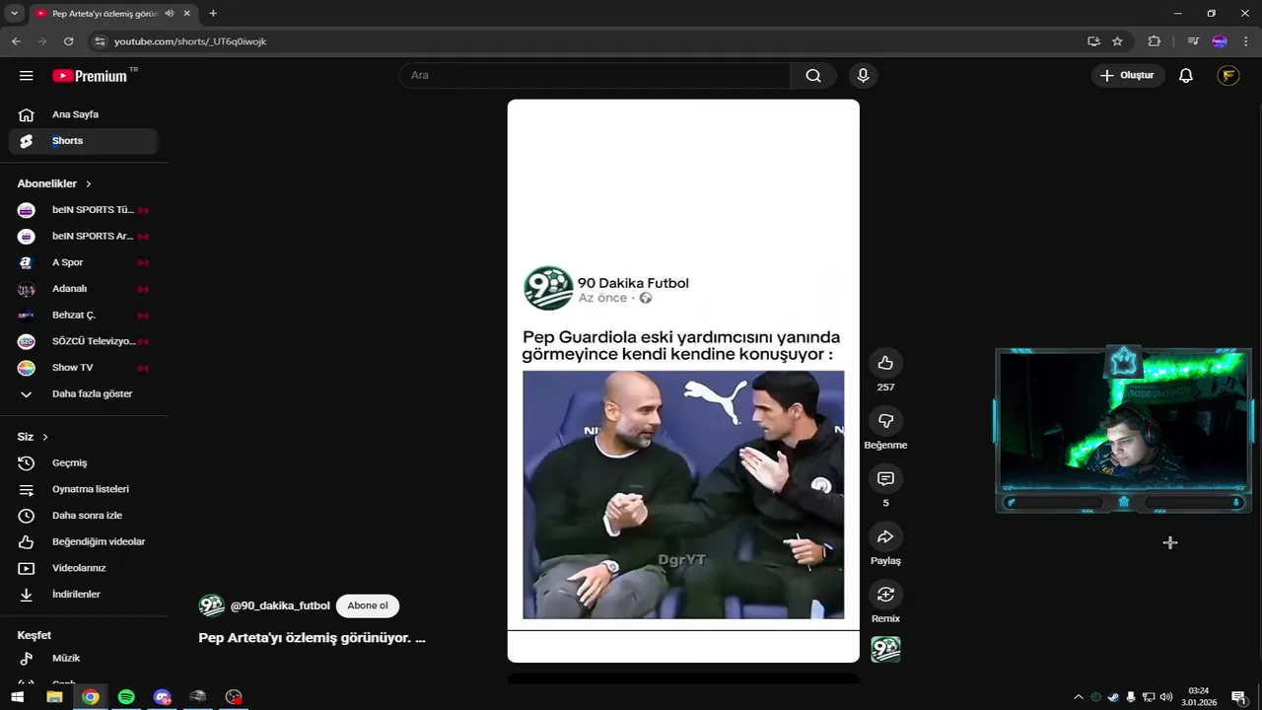
Task: Open Windows action center notifications
Action: [1238, 697]
